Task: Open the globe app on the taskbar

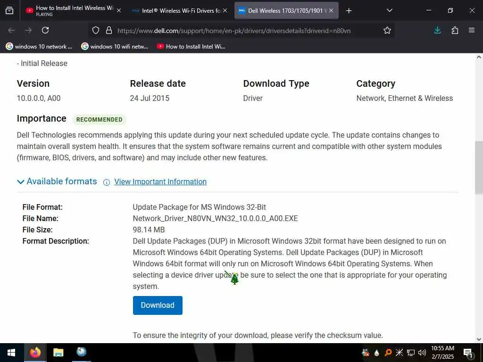Action: click(x=81, y=352)
